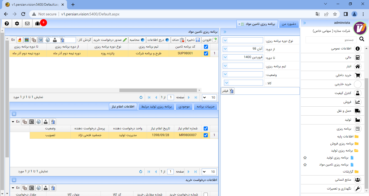The image size is (369, 196).
Task: Switch to the موجودی tab
Action: [184, 107]
